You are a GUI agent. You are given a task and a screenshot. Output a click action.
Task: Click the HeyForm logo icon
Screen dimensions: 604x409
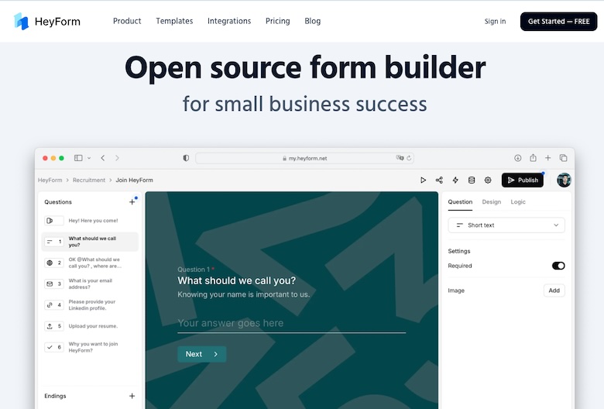click(21, 21)
